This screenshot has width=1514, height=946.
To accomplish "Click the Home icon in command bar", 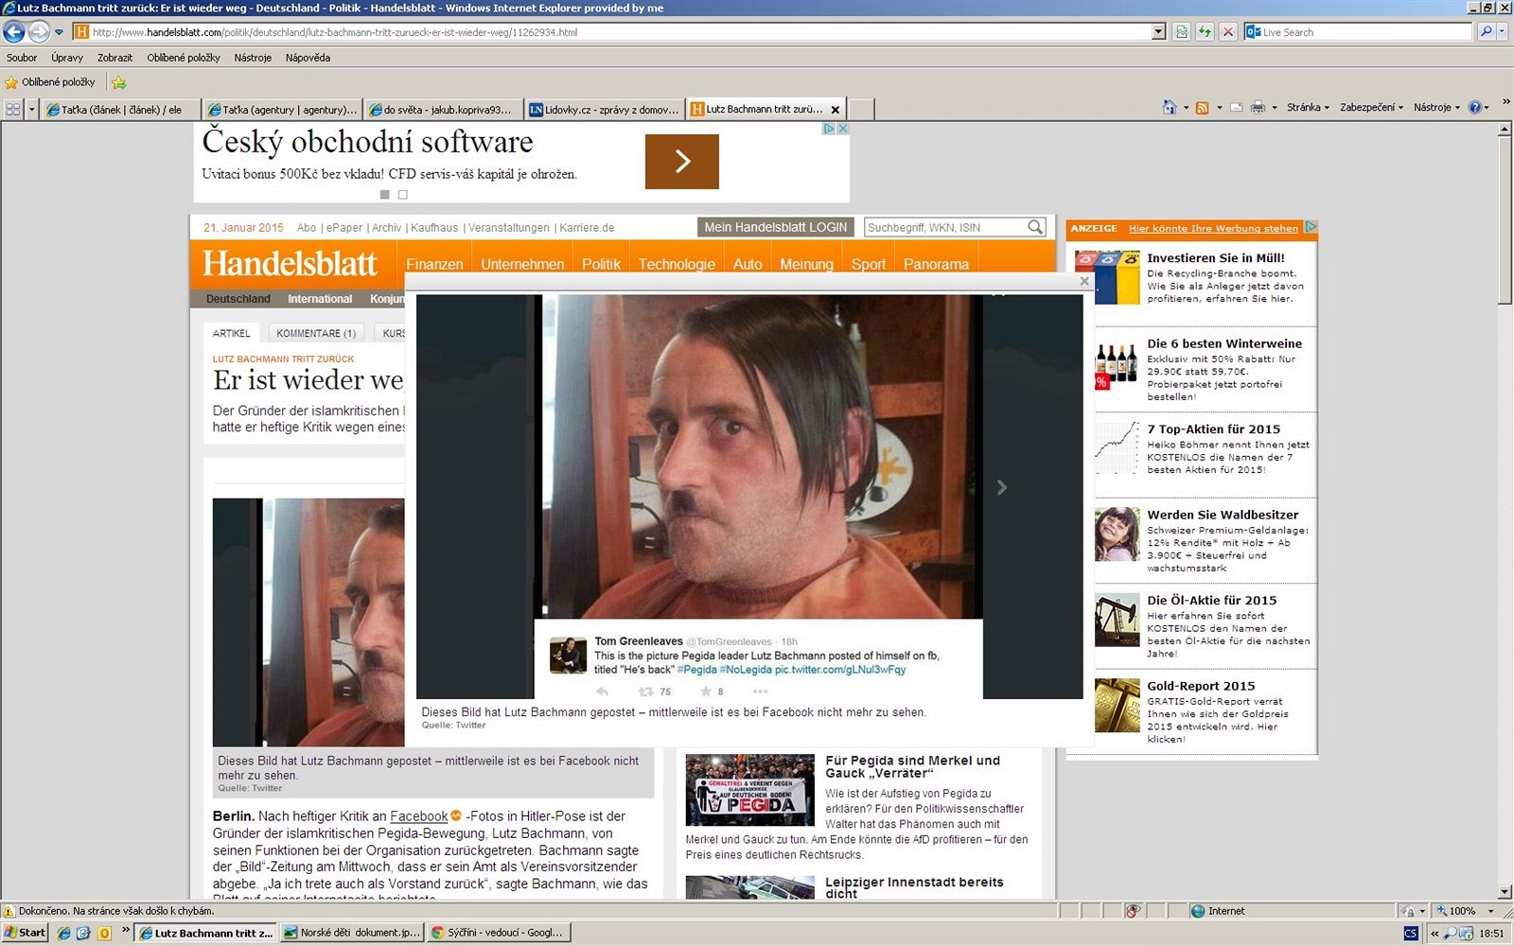I will (1170, 108).
